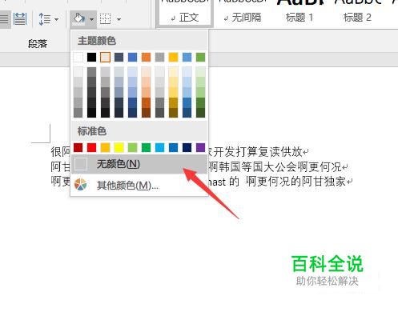Click the 段落 group label
The image size is (398, 312).
click(38, 43)
